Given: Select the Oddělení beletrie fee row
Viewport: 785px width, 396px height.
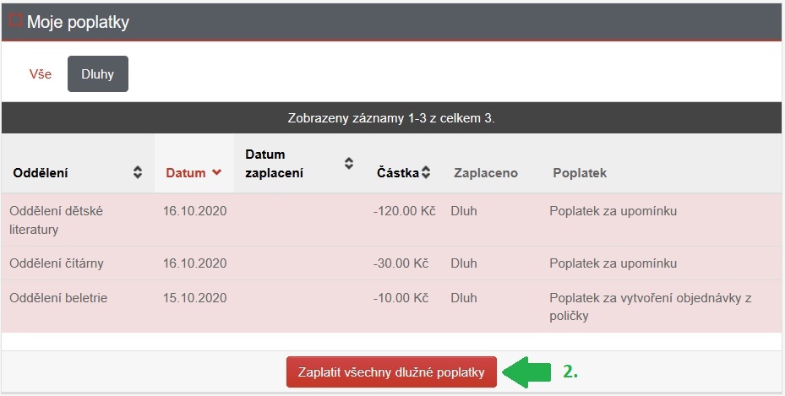Looking at the screenshot, I should (392, 306).
